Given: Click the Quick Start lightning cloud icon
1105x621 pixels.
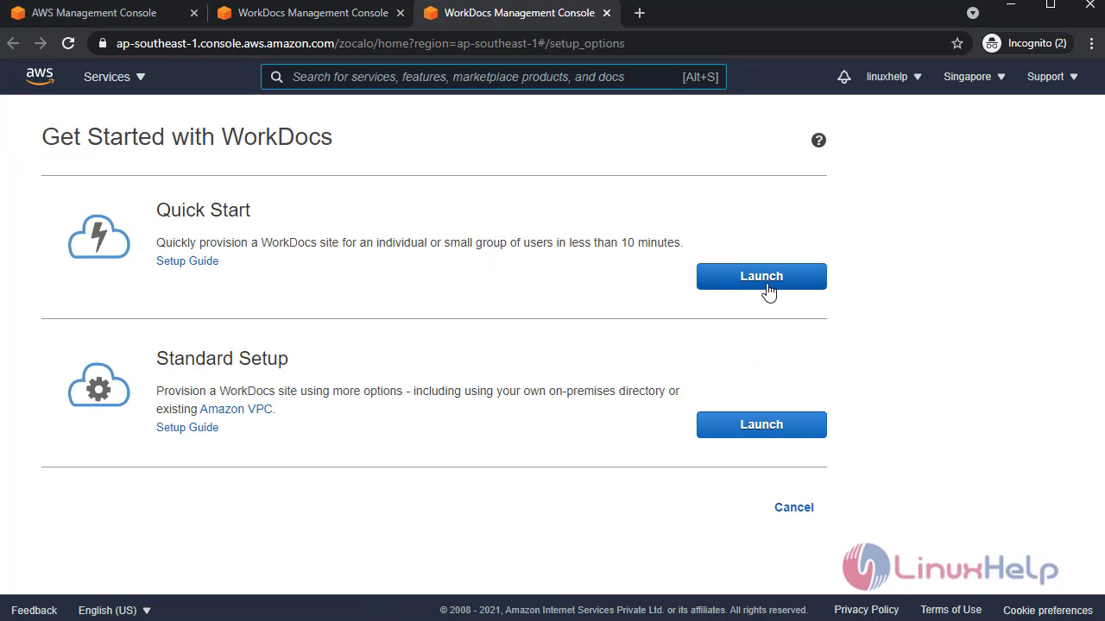Looking at the screenshot, I should (x=99, y=236).
